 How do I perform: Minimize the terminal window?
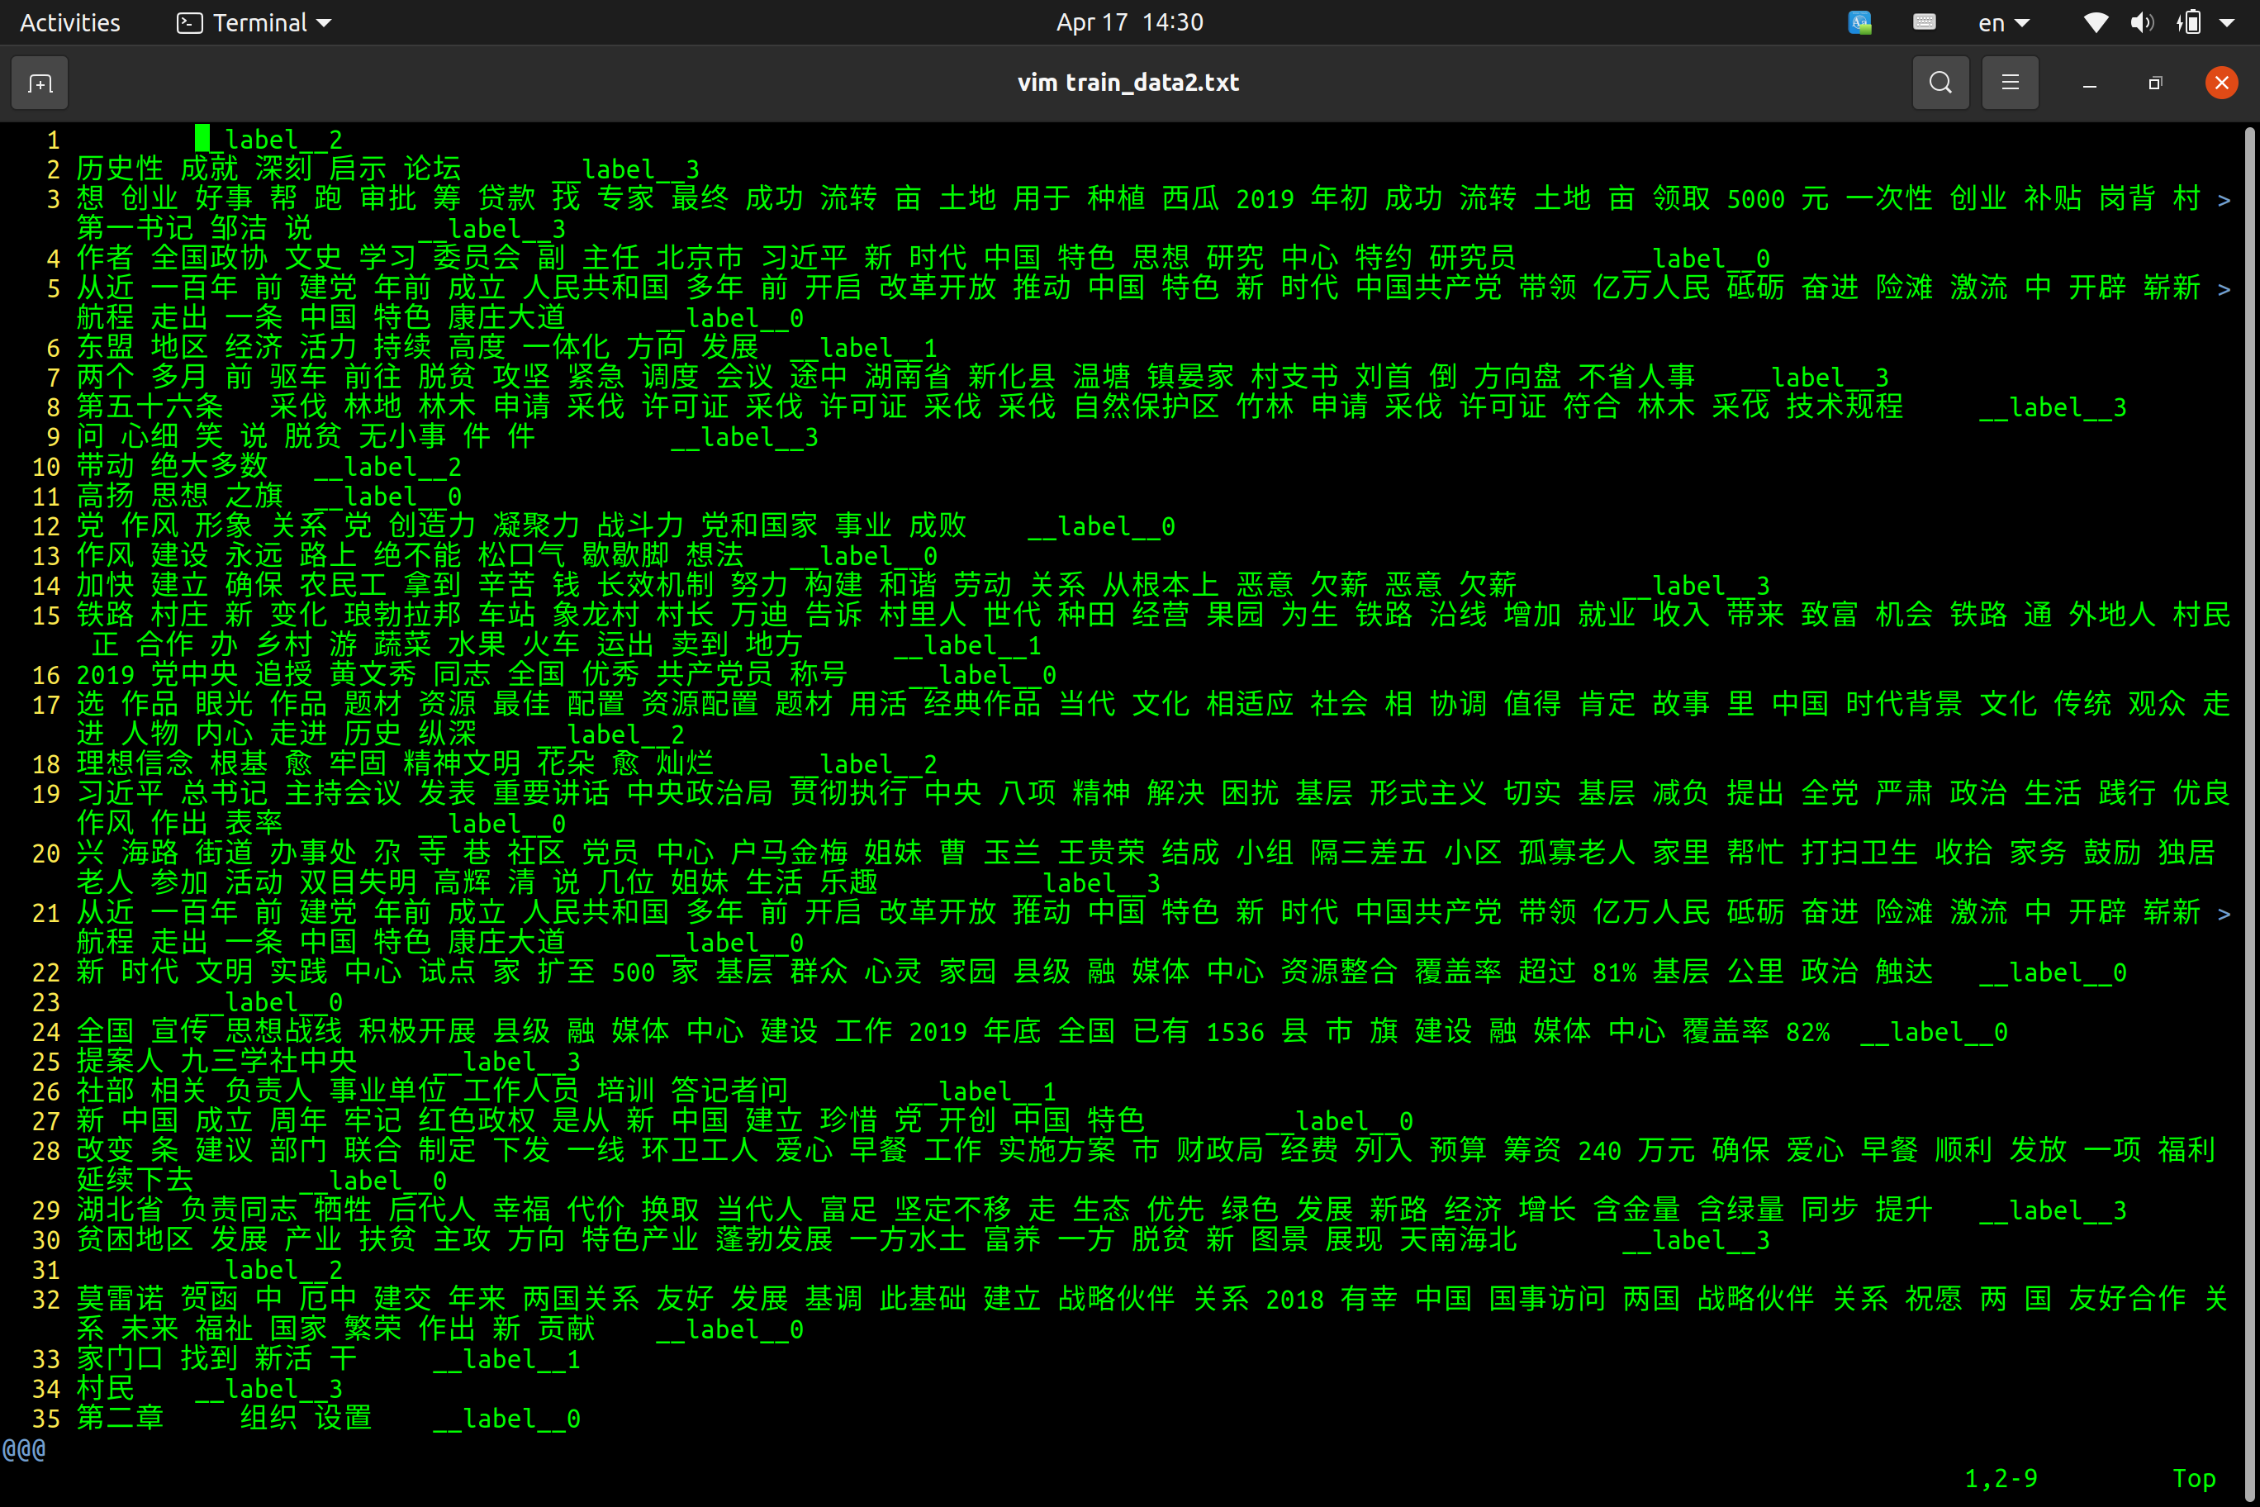click(2089, 83)
